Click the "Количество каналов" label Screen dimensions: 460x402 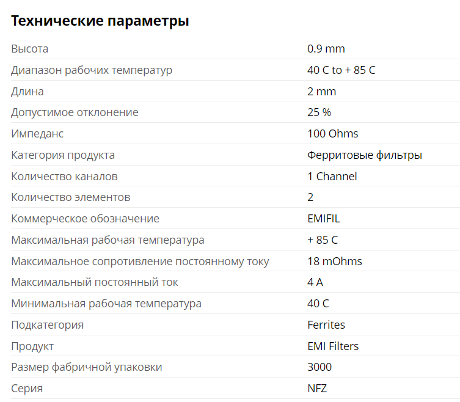pyautogui.click(x=64, y=177)
